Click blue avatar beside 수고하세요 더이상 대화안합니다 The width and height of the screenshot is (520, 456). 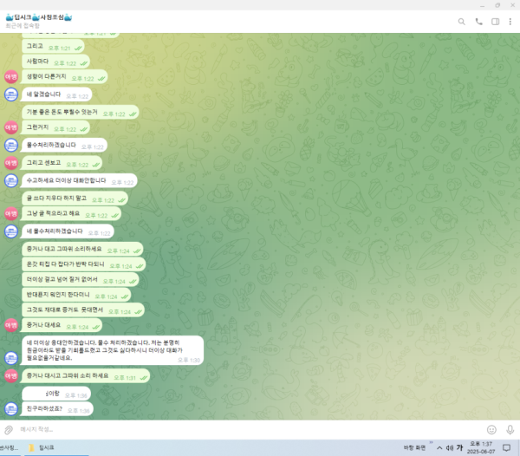(11, 180)
